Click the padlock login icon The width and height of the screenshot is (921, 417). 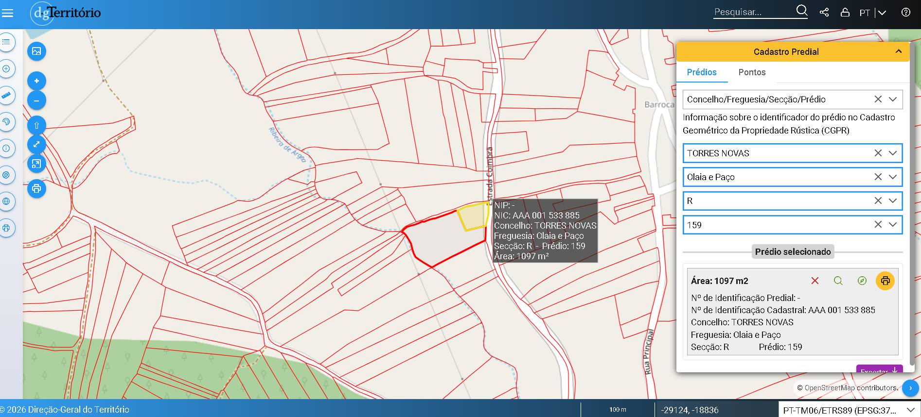click(x=845, y=13)
